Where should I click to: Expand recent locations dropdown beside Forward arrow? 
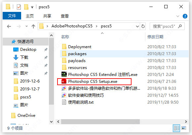pos(26,26)
